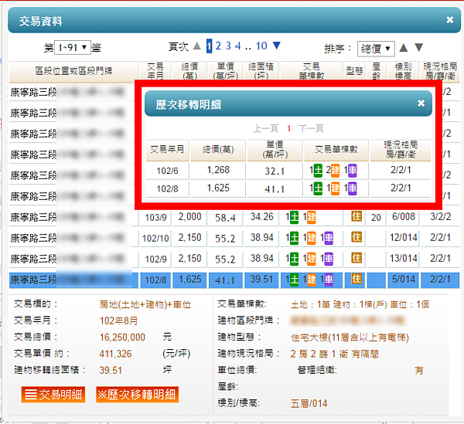Click purple 車 icon in 102/9 row
The image size is (464, 424).
tap(329, 259)
